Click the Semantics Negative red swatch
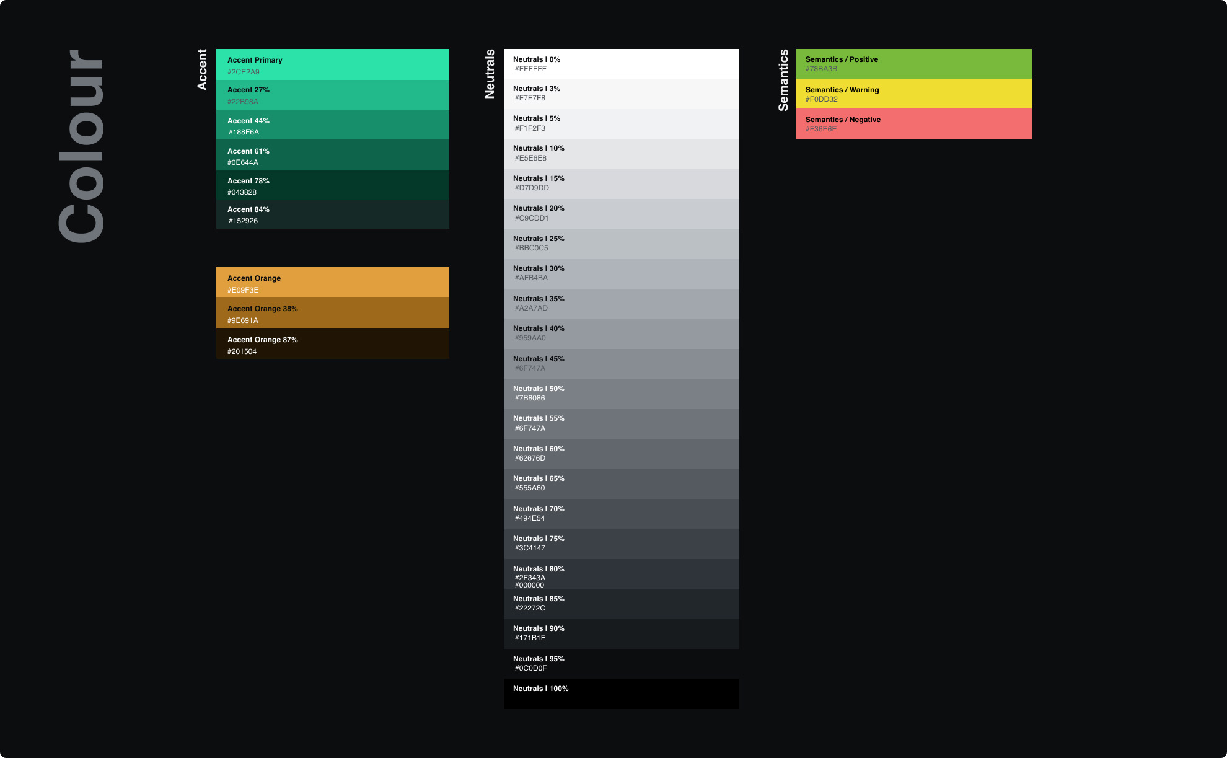The image size is (1227, 758). (x=913, y=124)
